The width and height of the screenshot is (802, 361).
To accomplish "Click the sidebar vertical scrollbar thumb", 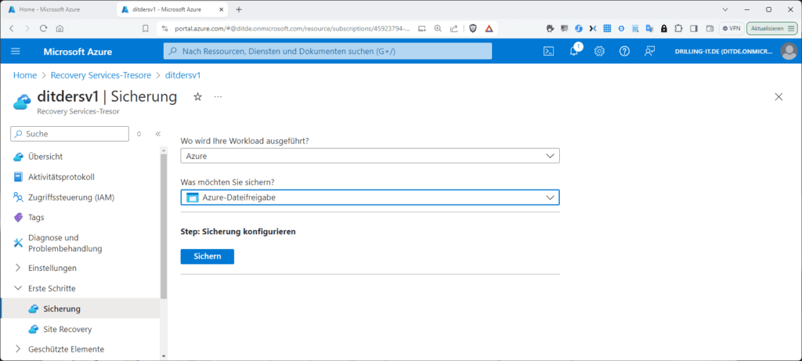I will pos(164,225).
